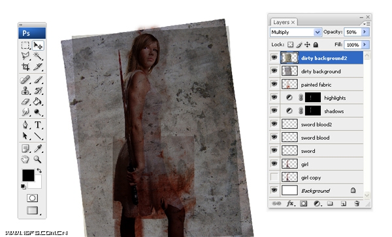Select the History Brush tool
Image resolution: width=392 pixels, height=237 pixels.
pyautogui.click(x=38, y=91)
